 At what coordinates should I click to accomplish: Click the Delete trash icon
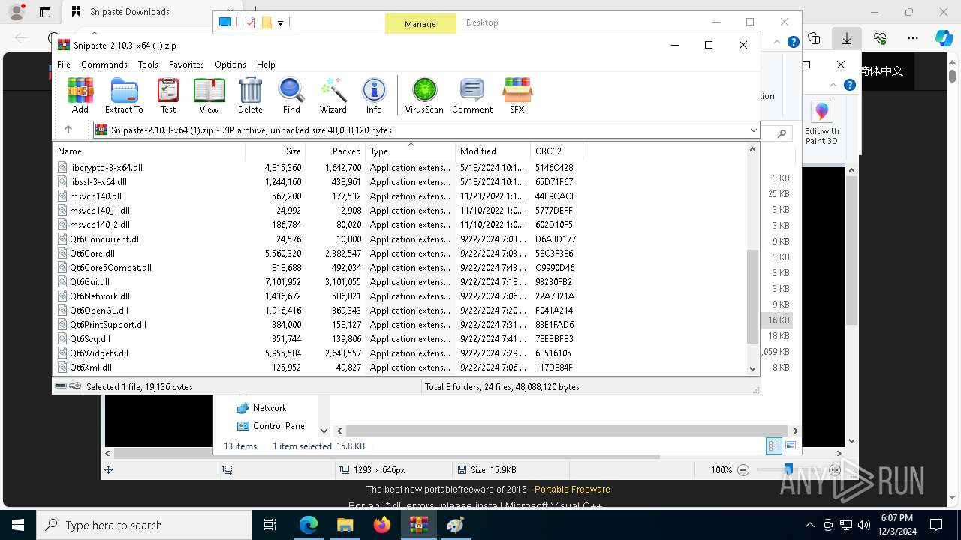[250, 95]
